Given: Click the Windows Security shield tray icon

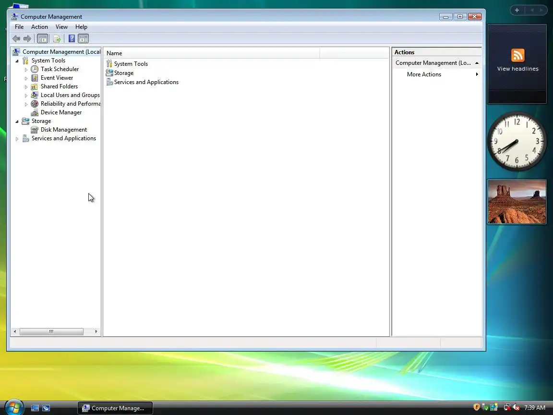Looking at the screenshot, I should (477, 407).
